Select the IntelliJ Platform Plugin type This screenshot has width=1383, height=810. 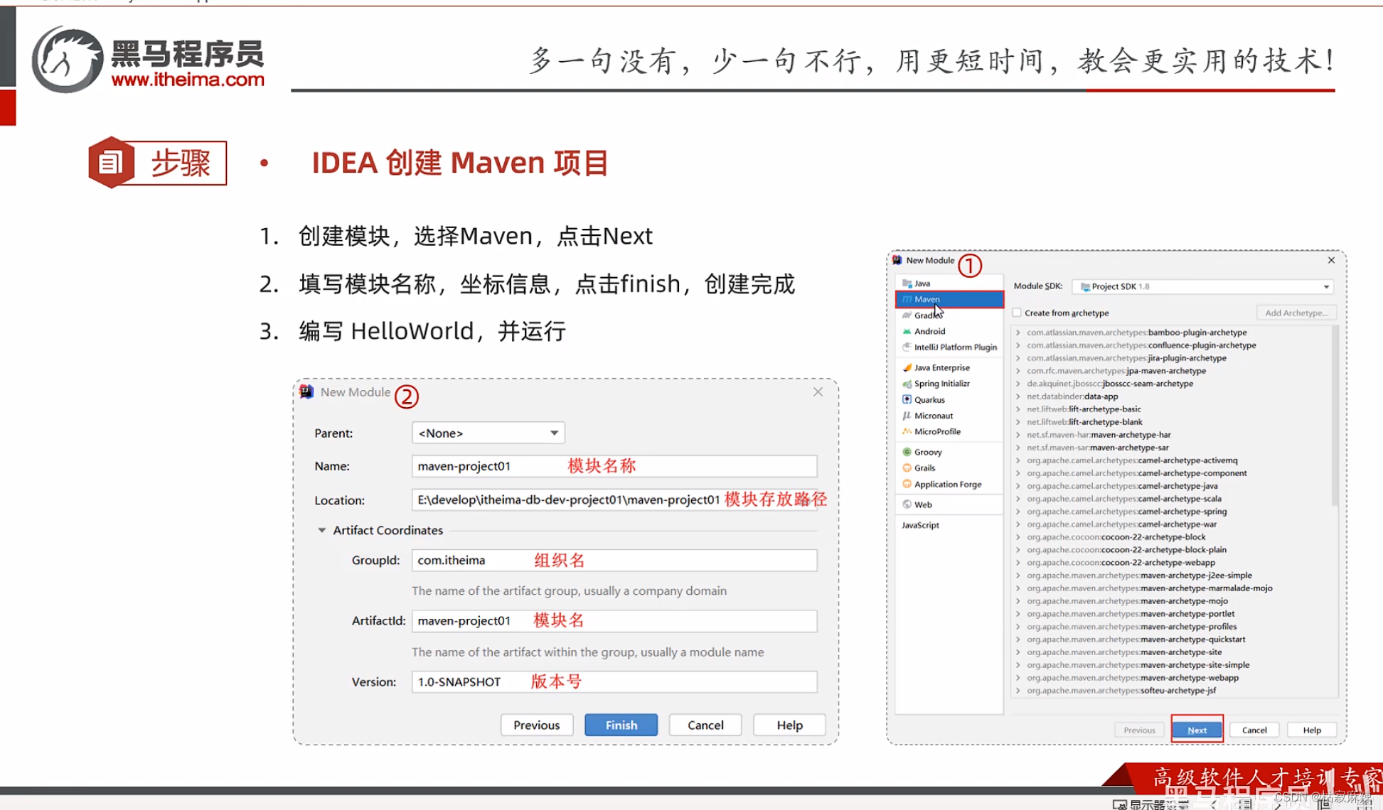tap(955, 347)
